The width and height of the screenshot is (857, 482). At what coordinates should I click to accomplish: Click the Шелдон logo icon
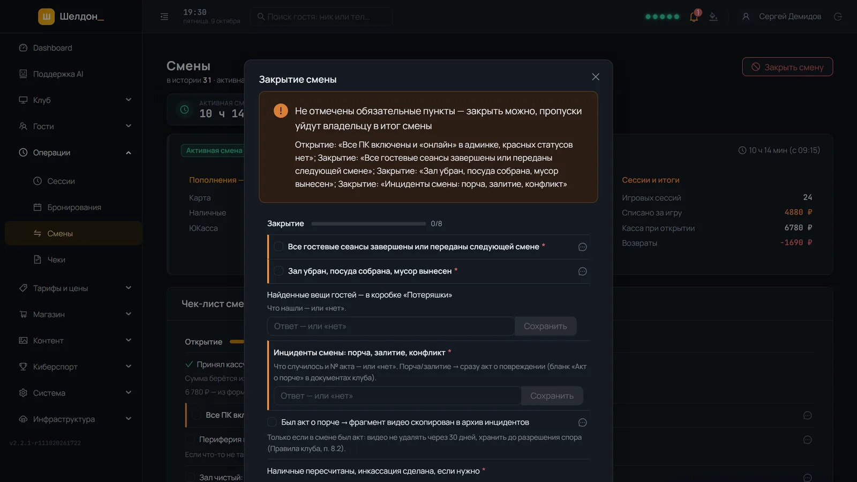coord(47,17)
